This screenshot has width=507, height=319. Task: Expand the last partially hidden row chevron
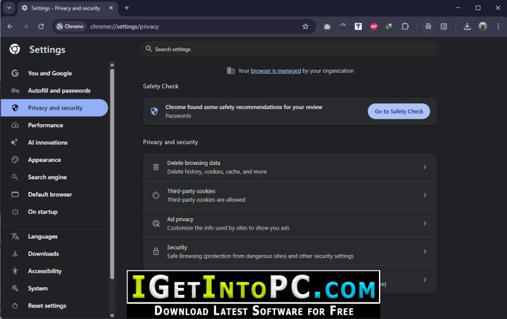pos(425,280)
